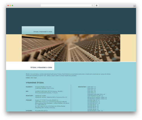Screen dimensions: 142x120
Task: Go to AKO TO U NÁS VYZERÁ A KDE SME
Action: 106,32
